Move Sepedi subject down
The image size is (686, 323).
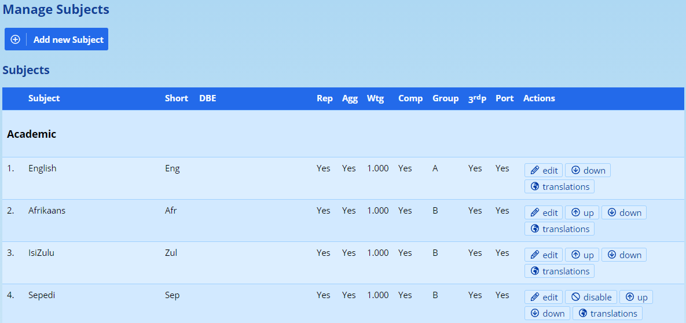coord(547,313)
